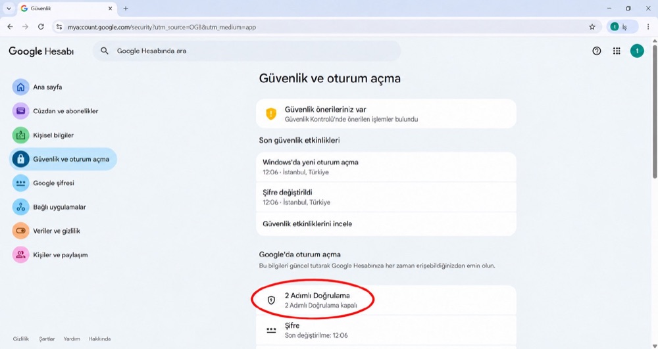The height and width of the screenshot is (349, 658).
Task: Click the page vertical scrollbar thumb
Action: (655, 111)
